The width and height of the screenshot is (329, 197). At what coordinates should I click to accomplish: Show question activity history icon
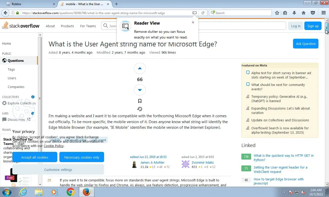click(140, 109)
